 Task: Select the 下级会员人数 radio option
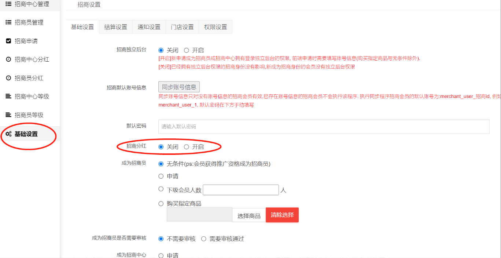click(x=161, y=189)
